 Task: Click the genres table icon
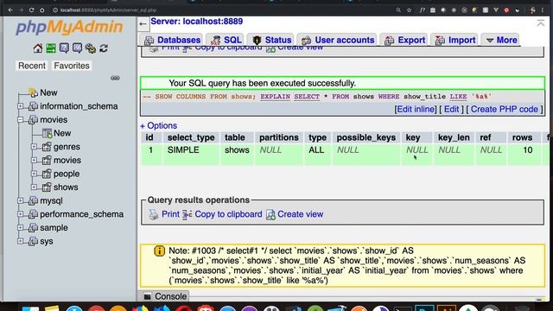point(47,147)
